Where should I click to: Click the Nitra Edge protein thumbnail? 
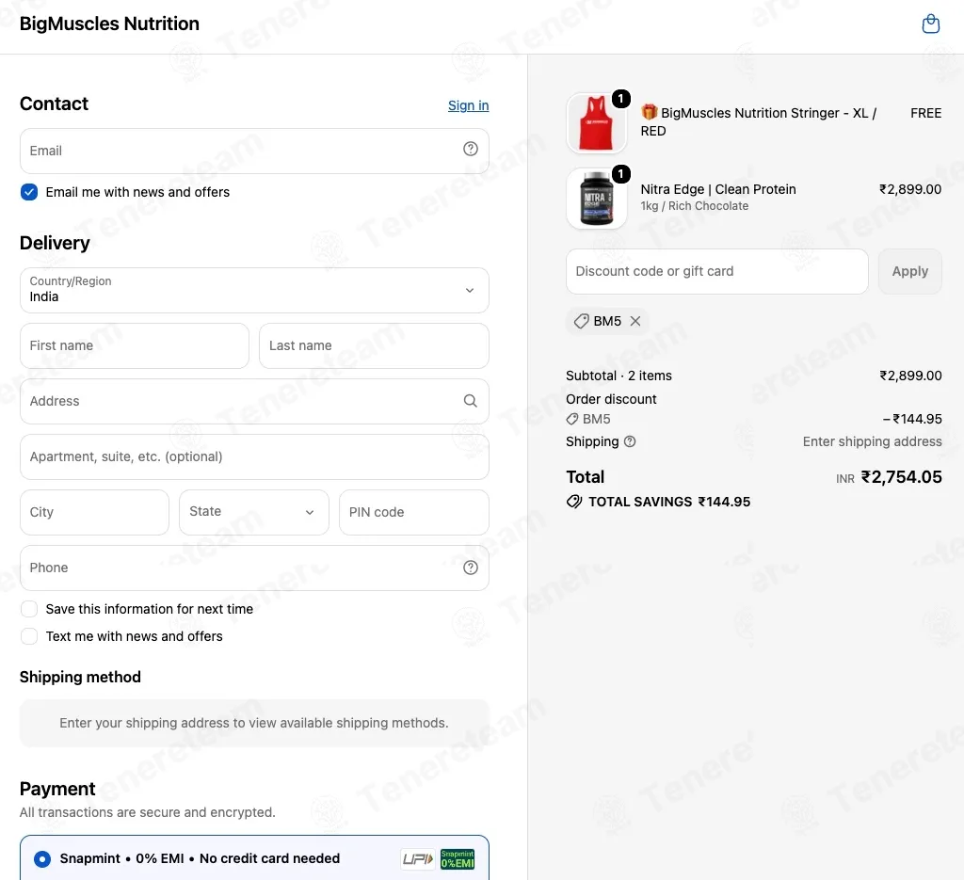[596, 199]
